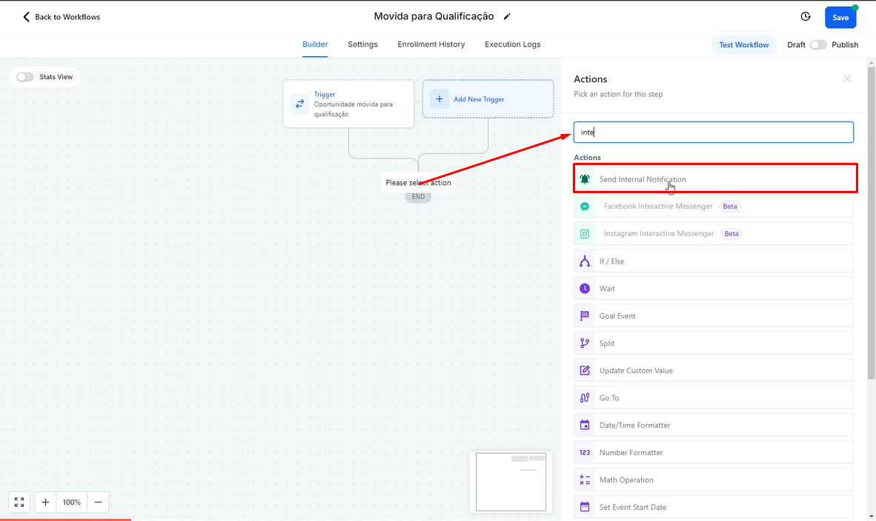Close the Actions panel with X

[847, 78]
